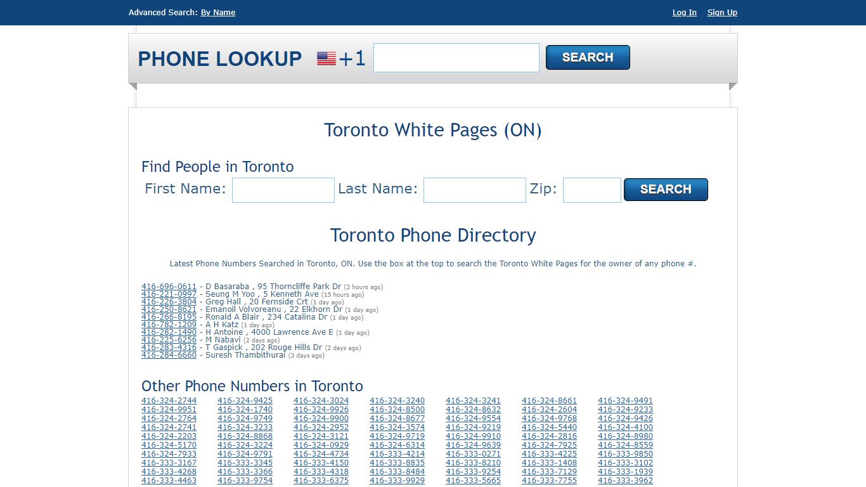The image size is (866, 487).
Task: Open number 416-333-4463
Action: tap(169, 481)
